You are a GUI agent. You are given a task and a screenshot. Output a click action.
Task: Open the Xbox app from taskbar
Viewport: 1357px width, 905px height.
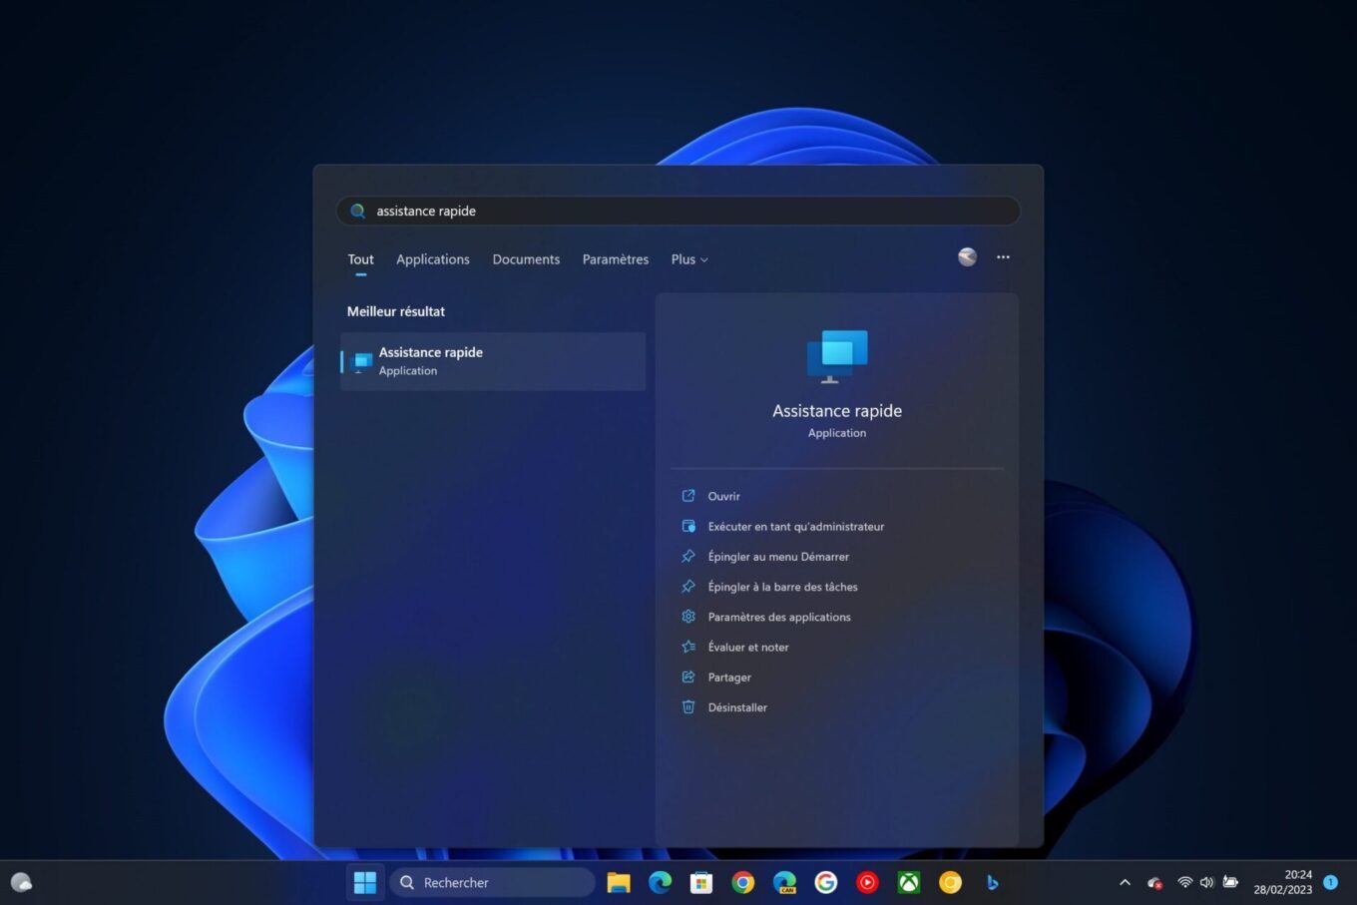909,883
